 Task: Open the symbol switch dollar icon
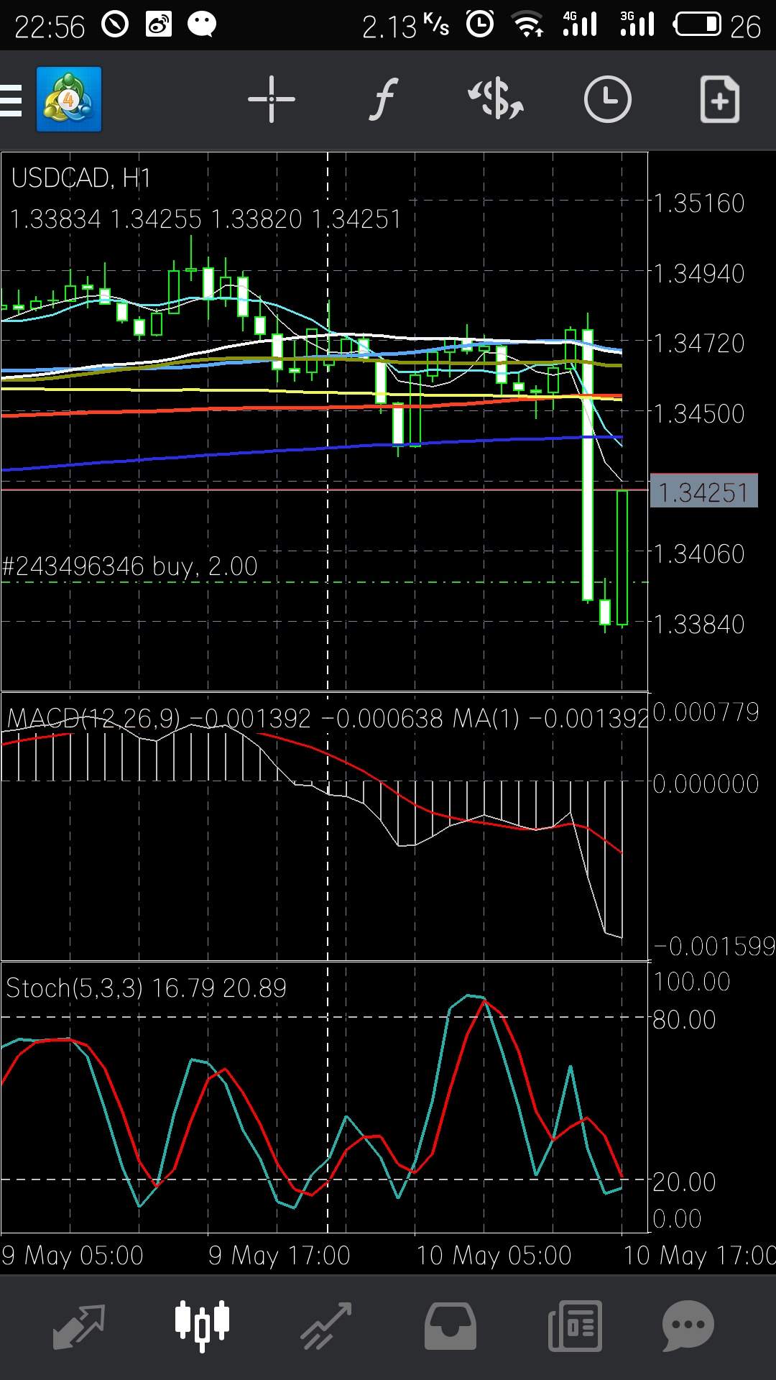point(496,99)
